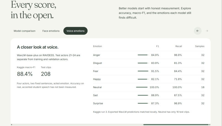The height and width of the screenshot is (126, 222).
Task: Click the Anger F1 progress bar
Action: [x=143, y=55]
